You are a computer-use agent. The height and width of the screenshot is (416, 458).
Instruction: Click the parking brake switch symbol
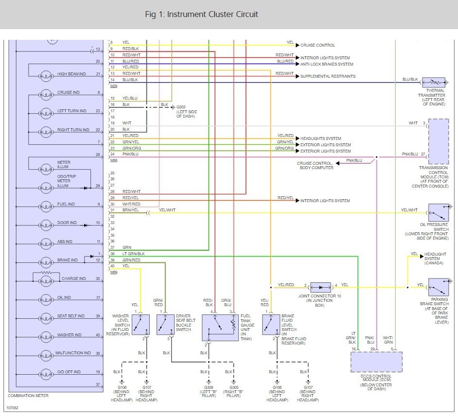point(439,287)
